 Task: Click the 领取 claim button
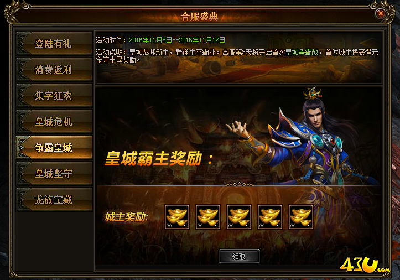(239, 256)
